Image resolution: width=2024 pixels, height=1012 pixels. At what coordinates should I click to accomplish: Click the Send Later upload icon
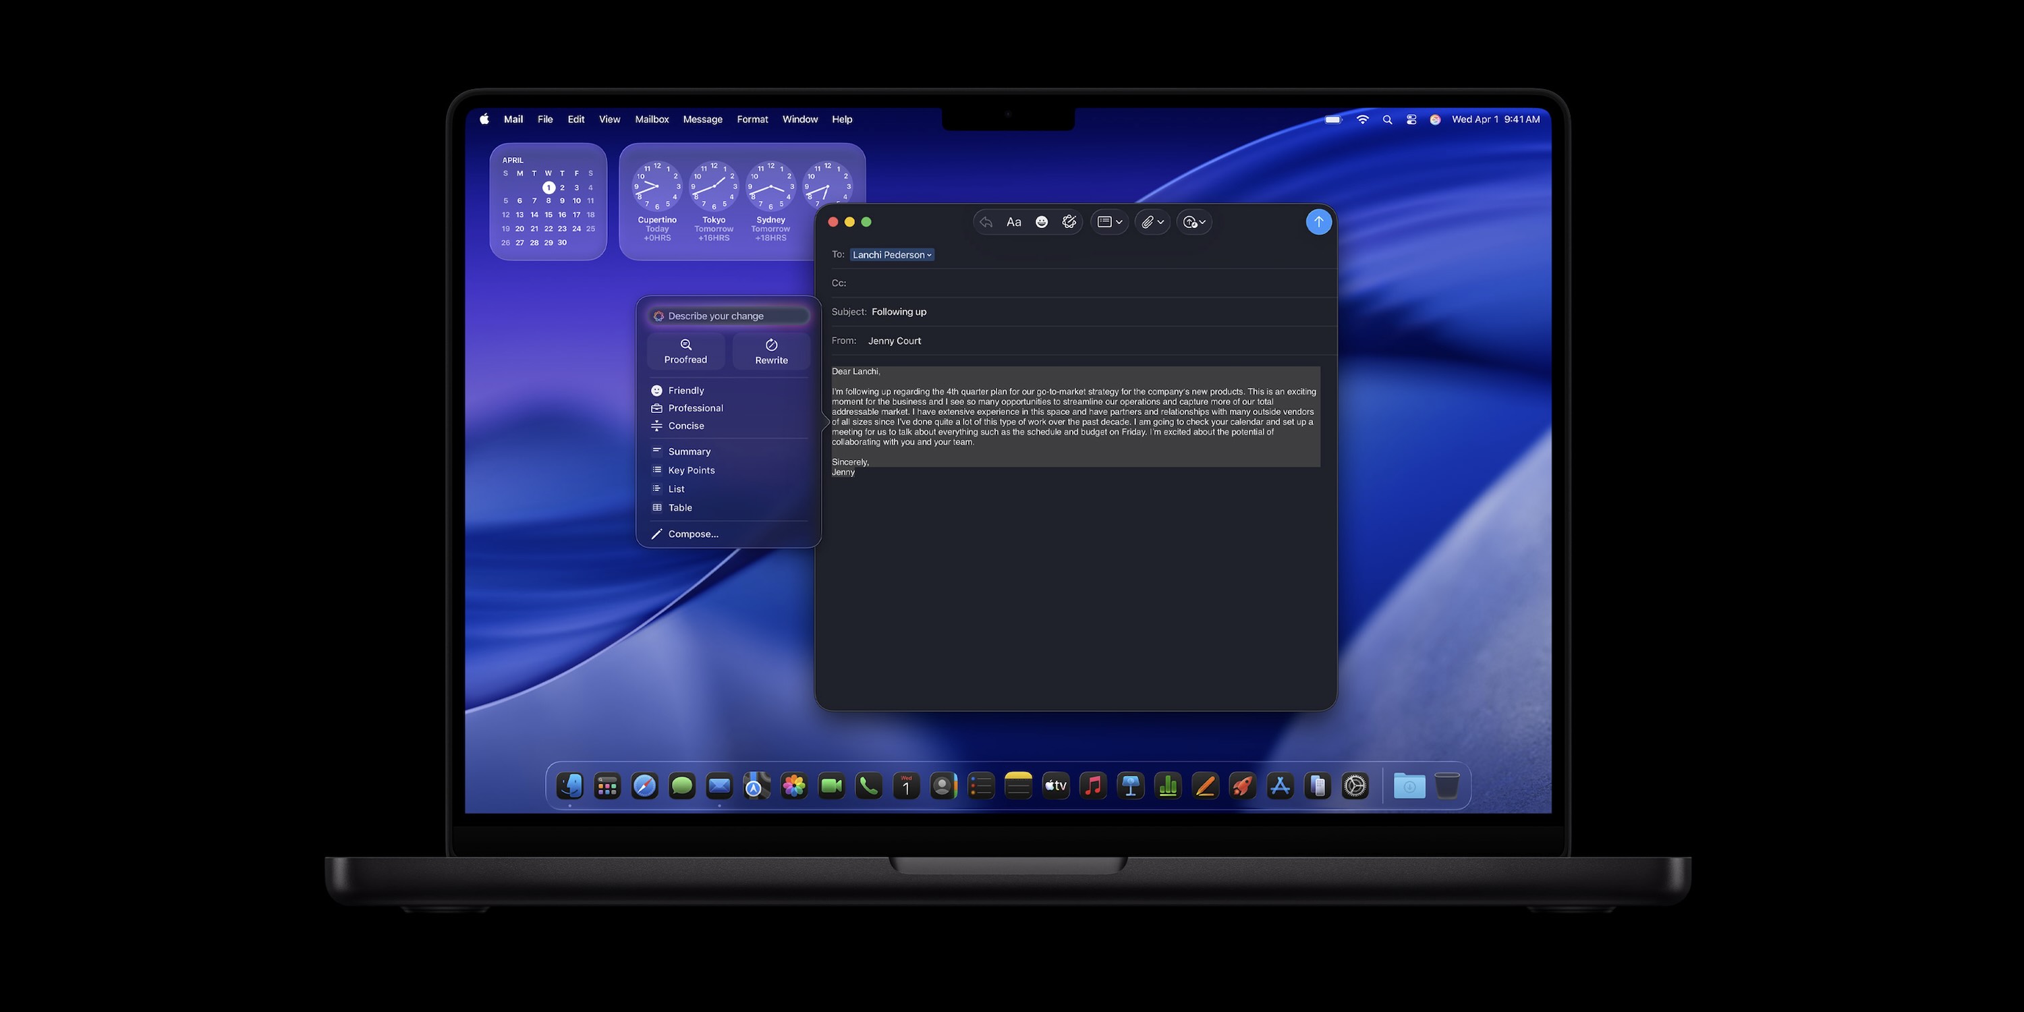tap(1189, 221)
